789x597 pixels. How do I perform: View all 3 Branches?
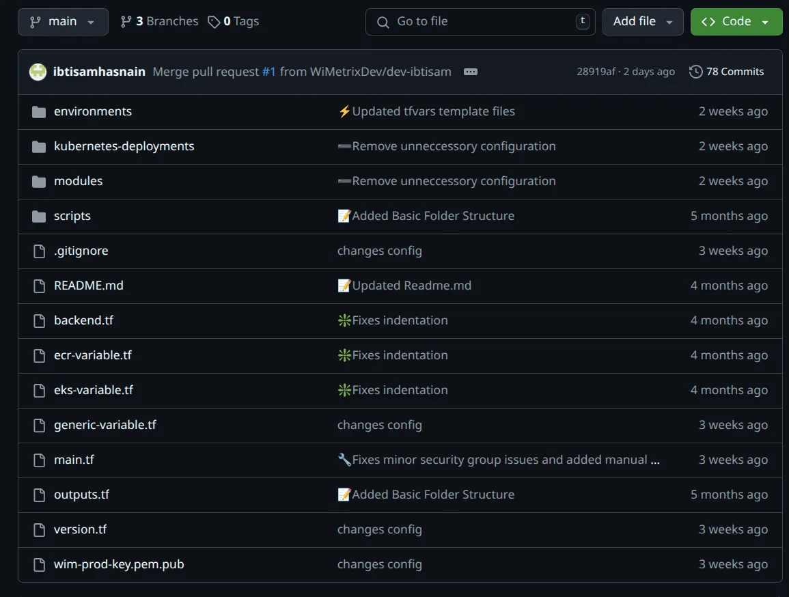167,21
